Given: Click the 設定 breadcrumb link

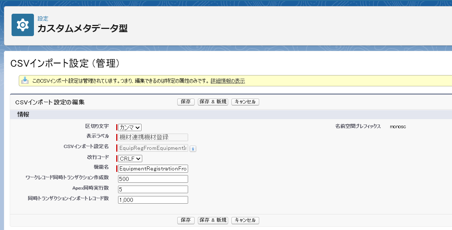Looking at the screenshot, I should pos(43,19).
